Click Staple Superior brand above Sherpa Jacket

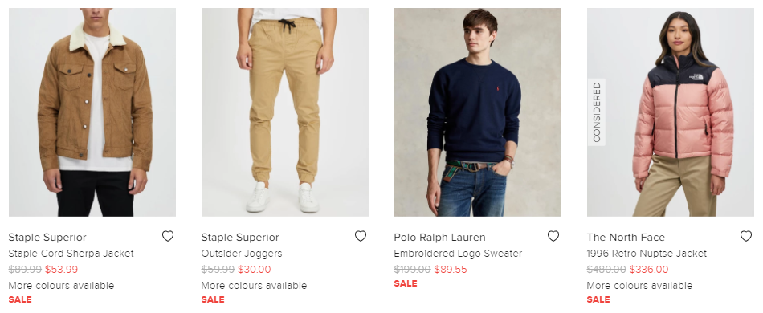click(x=47, y=238)
